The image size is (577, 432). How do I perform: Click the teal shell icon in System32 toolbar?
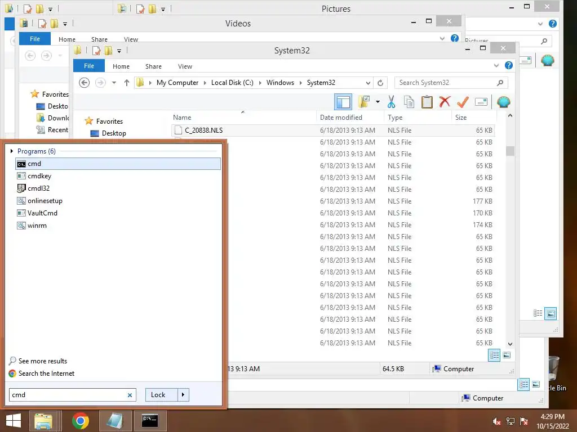503,102
